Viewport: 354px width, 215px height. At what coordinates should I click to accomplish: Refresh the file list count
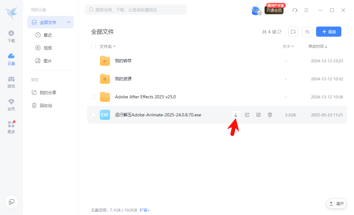pyautogui.click(x=279, y=32)
